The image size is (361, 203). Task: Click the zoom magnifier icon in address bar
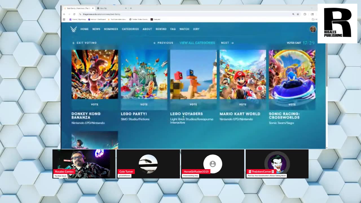click(x=293, y=14)
